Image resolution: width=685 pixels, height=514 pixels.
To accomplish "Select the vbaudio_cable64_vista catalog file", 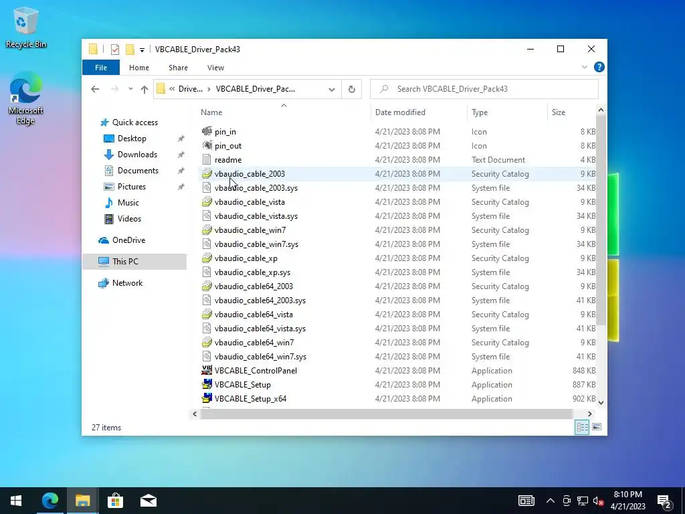I will pyautogui.click(x=254, y=315).
